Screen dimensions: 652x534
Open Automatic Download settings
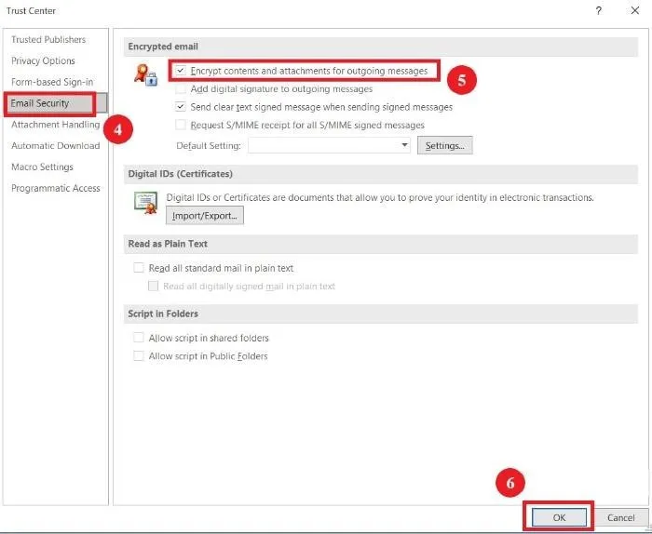[55, 146]
